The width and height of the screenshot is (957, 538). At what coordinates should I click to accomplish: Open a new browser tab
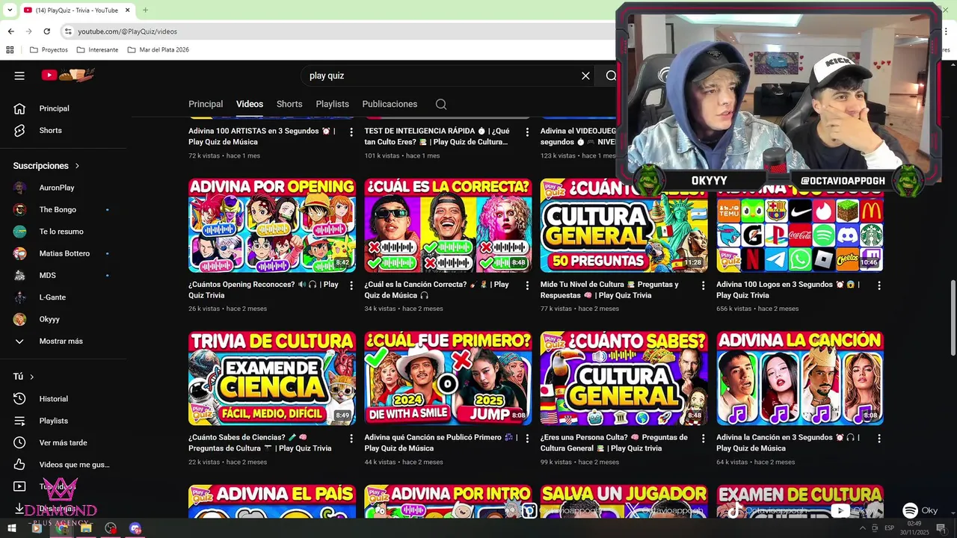[145, 10]
